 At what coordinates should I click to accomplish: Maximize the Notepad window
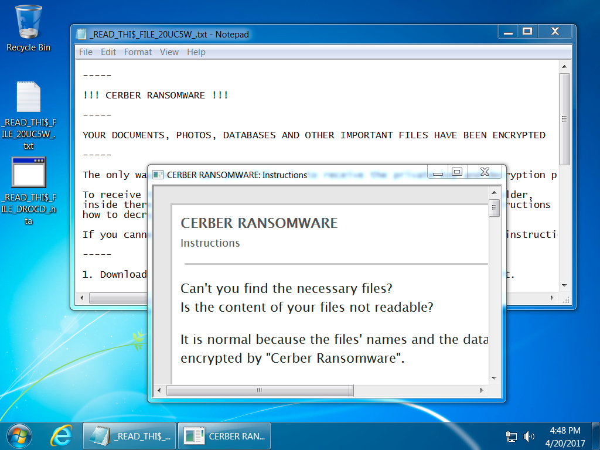[527, 32]
